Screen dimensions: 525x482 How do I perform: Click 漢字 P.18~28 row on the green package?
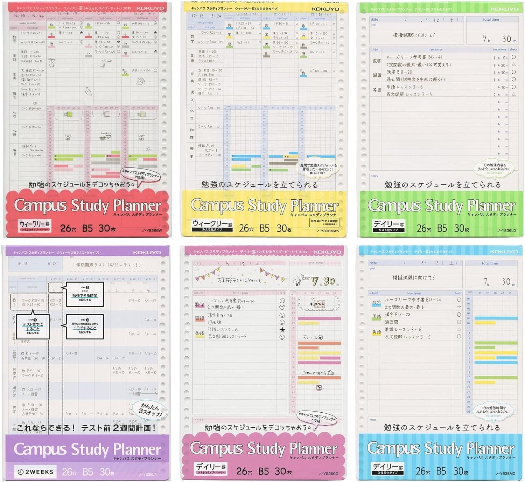[x=399, y=72]
